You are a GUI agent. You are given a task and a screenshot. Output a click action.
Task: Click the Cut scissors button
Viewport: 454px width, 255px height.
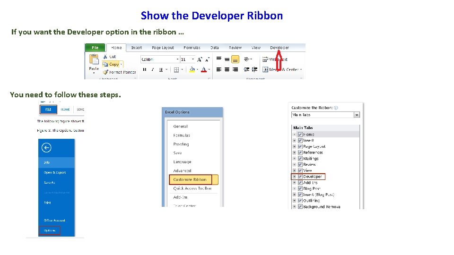(x=110, y=57)
